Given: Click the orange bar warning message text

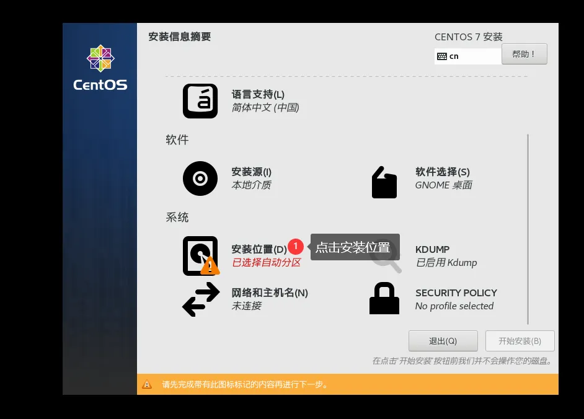Looking at the screenshot, I should tap(245, 384).
